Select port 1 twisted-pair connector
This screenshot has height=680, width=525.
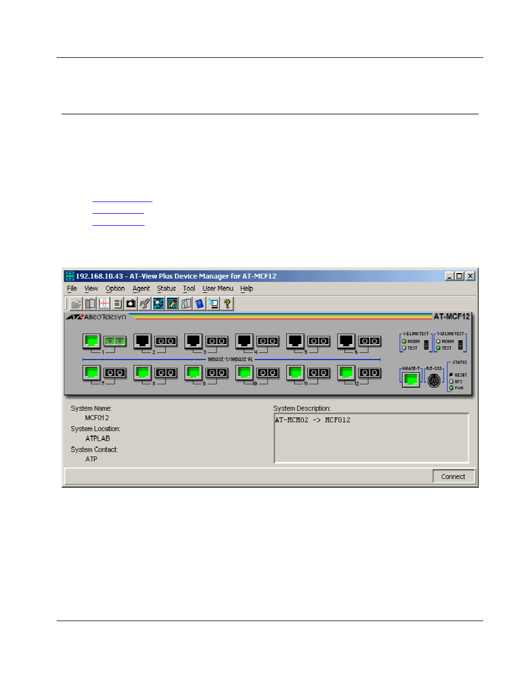click(92, 341)
